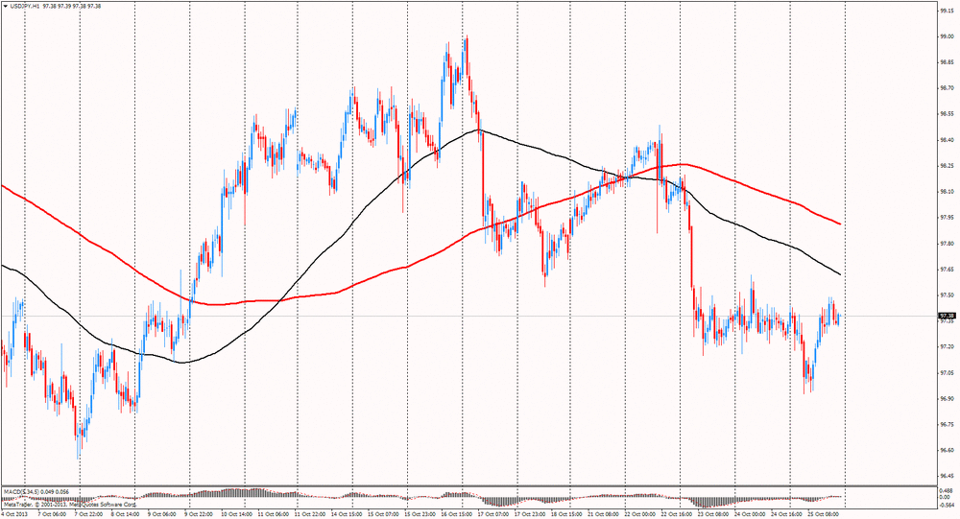Click the 14 Oct 15:00 time label
The height and width of the screenshot is (519, 960).
tap(347, 515)
